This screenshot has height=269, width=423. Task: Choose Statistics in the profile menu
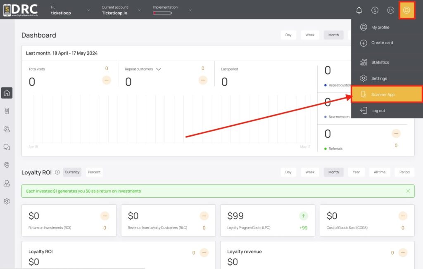click(x=387, y=62)
